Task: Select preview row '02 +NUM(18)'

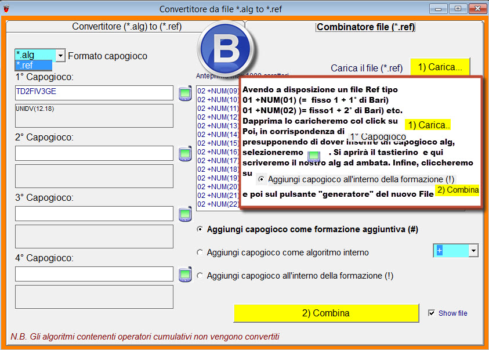Action: click(x=218, y=169)
